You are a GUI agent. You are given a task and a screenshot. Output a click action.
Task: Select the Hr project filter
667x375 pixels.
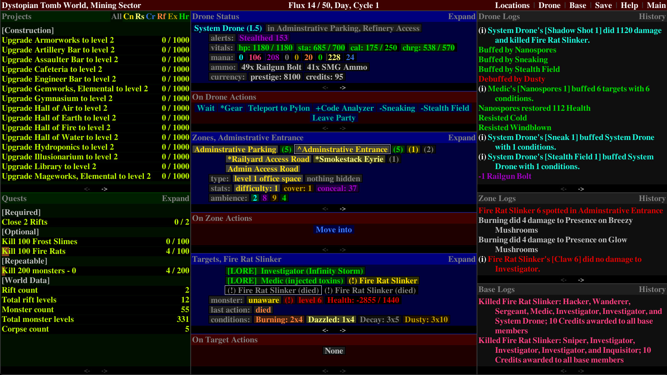coord(184,16)
